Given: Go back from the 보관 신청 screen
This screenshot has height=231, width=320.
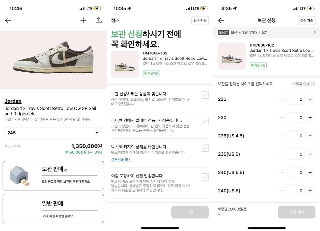Looking at the screenshot, I should [221, 21].
